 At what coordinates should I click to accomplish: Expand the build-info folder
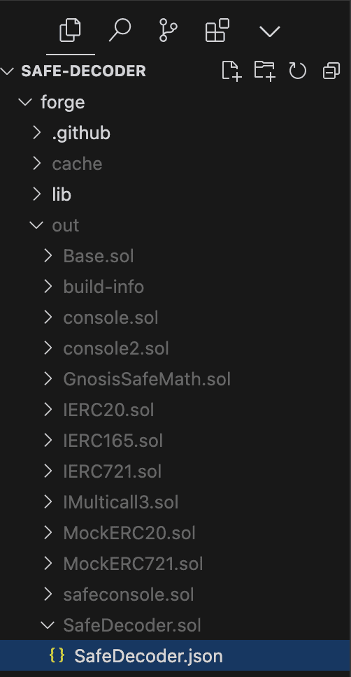(x=175, y=287)
